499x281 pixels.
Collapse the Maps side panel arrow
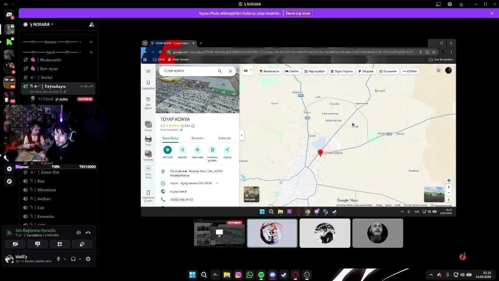click(x=242, y=135)
